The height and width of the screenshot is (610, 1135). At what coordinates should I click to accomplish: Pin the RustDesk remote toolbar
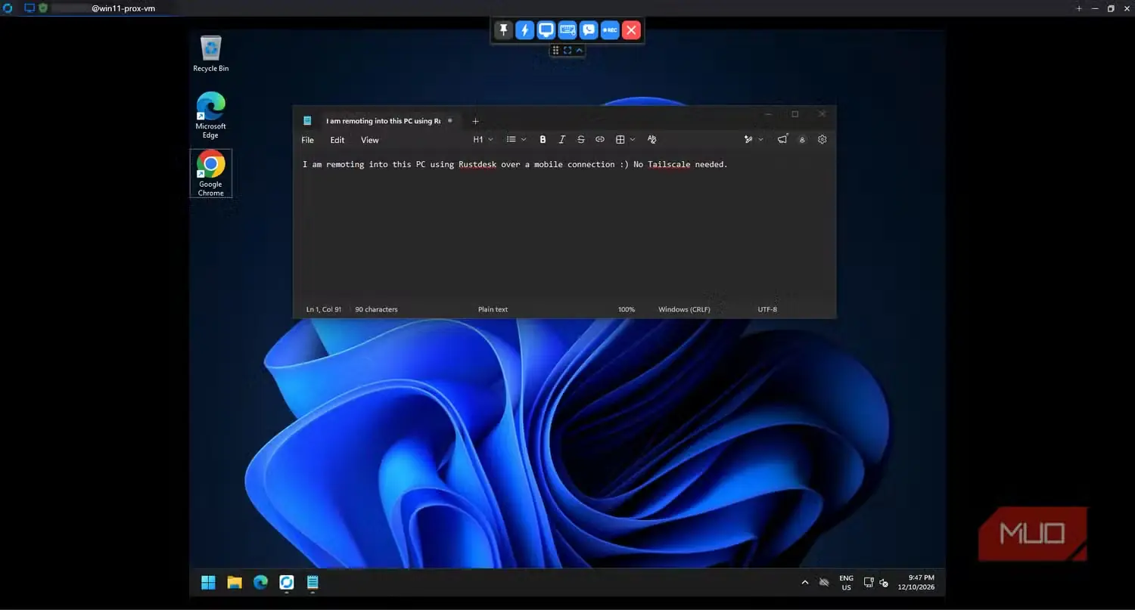pyautogui.click(x=503, y=30)
